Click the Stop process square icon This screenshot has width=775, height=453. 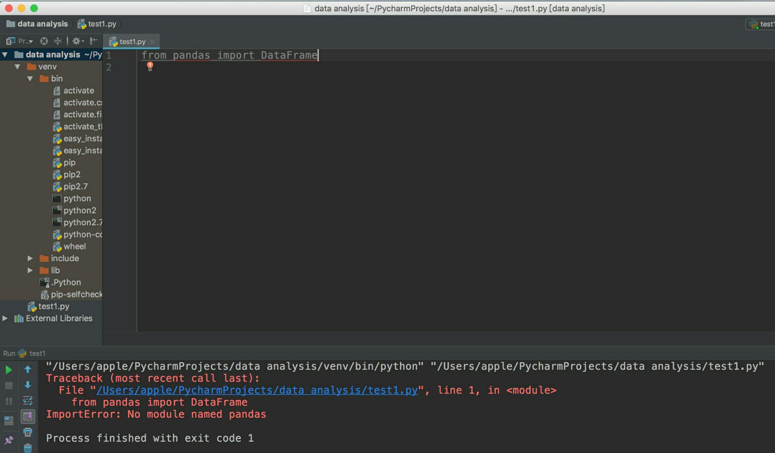coord(8,385)
